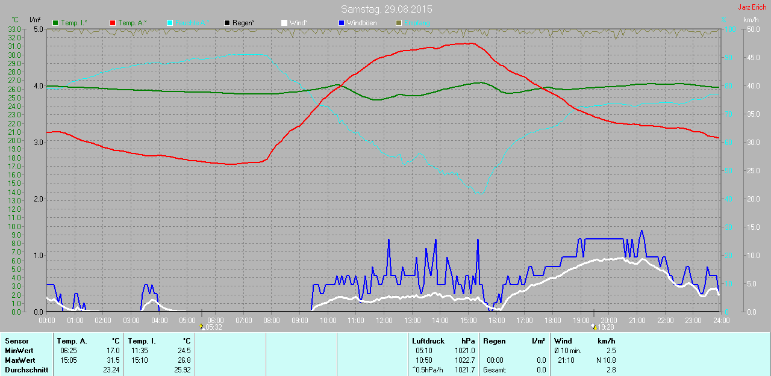The width and height of the screenshot is (771, 376).
Task: Click the 'Temp. A.' column header in table
Action: pos(72,341)
